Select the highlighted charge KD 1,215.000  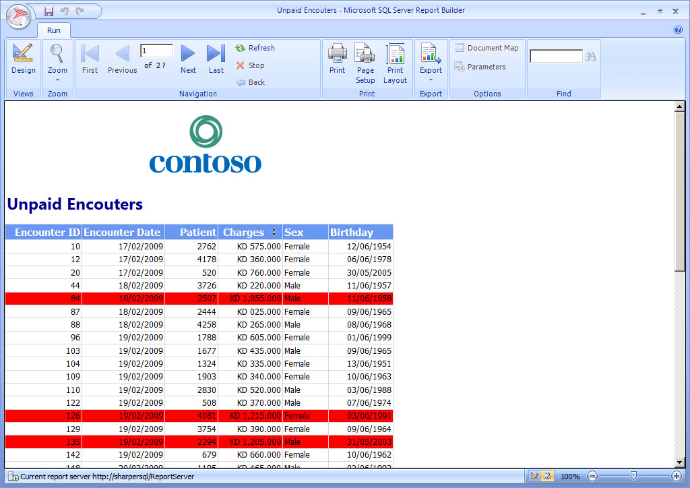251,416
